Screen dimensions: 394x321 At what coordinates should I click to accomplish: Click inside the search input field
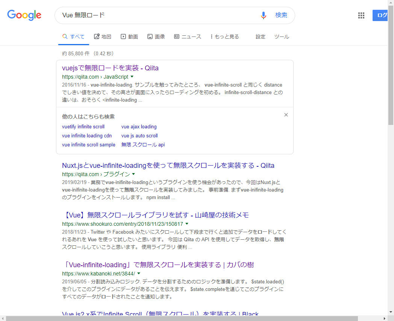pos(150,15)
